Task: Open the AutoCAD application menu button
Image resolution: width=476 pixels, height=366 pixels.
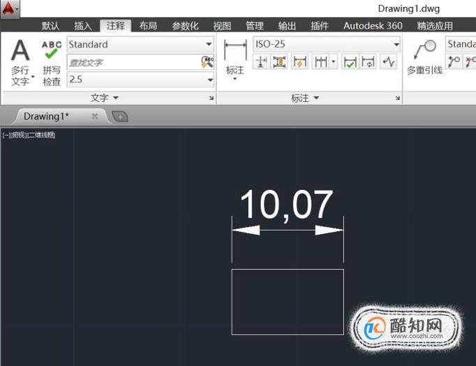Action: pos(9,9)
